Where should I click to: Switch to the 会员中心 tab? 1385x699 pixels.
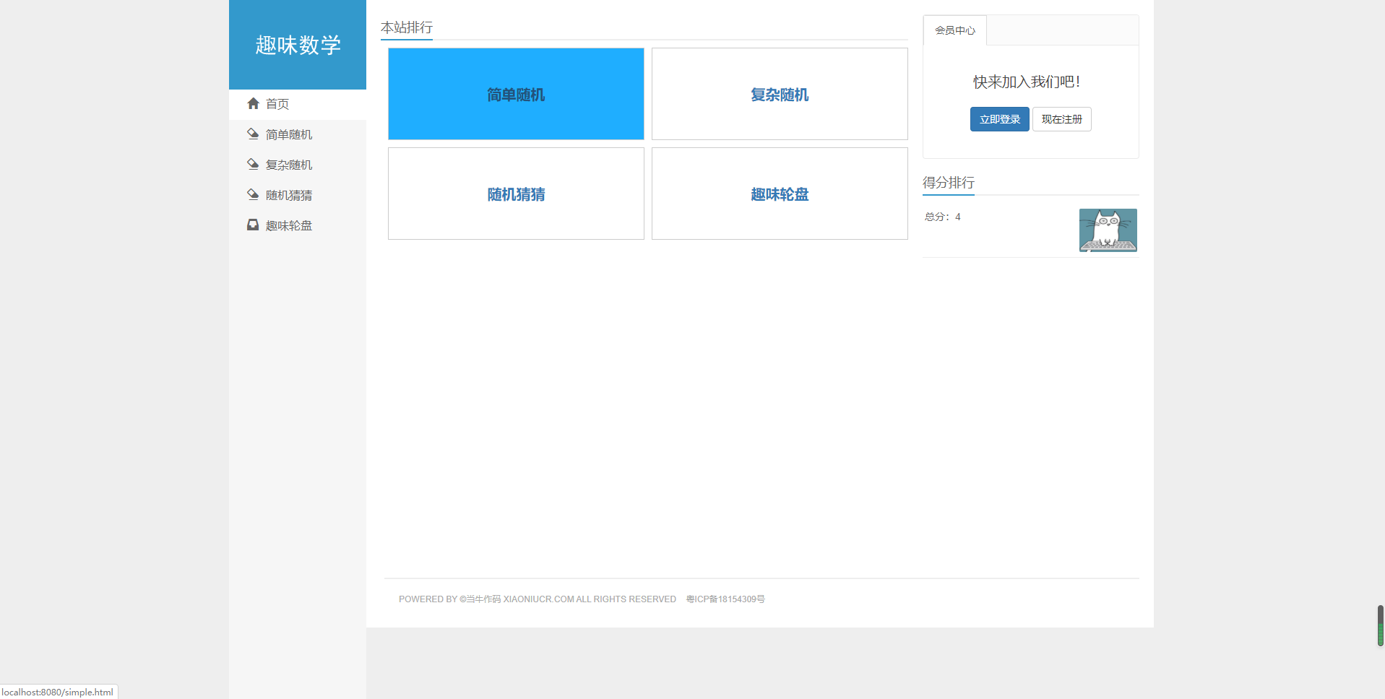(x=955, y=30)
